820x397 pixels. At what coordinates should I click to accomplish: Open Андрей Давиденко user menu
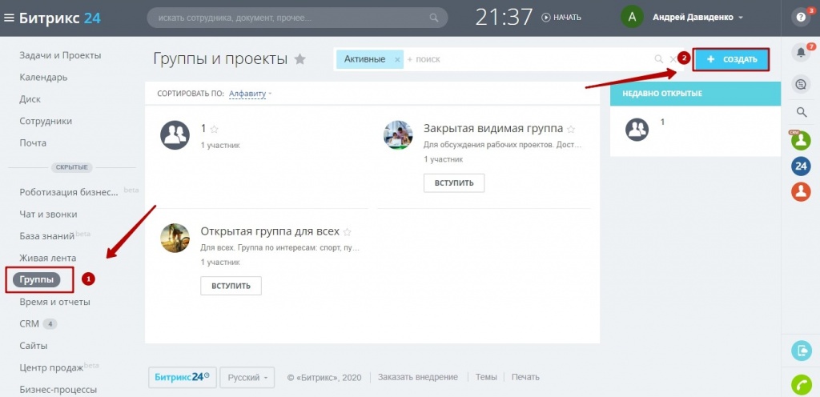point(697,17)
